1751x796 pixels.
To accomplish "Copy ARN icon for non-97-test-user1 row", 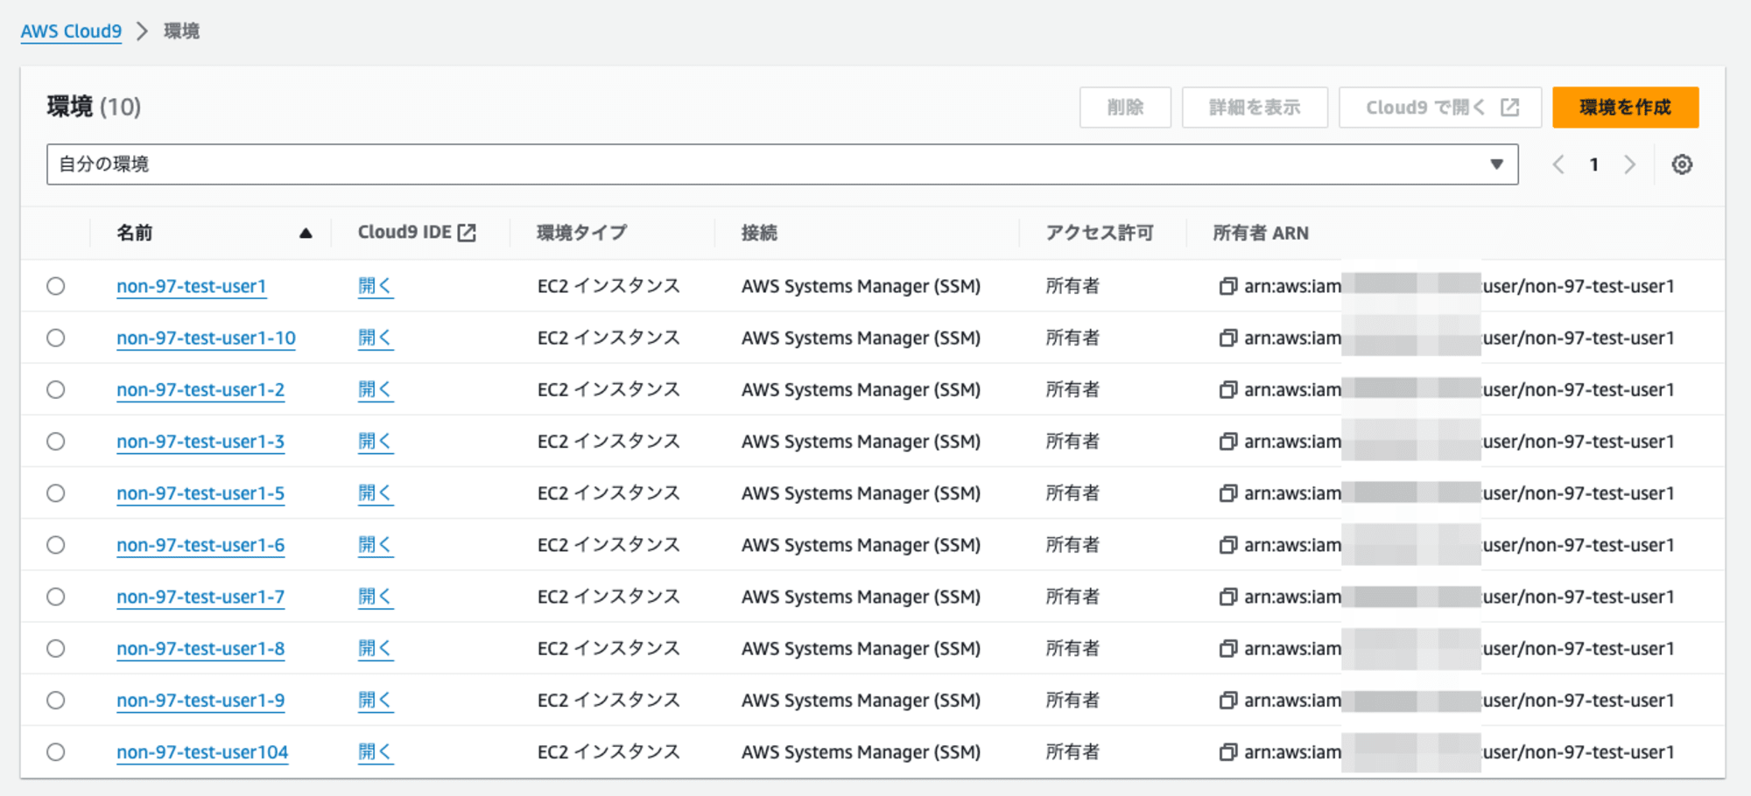I will pos(1228,286).
